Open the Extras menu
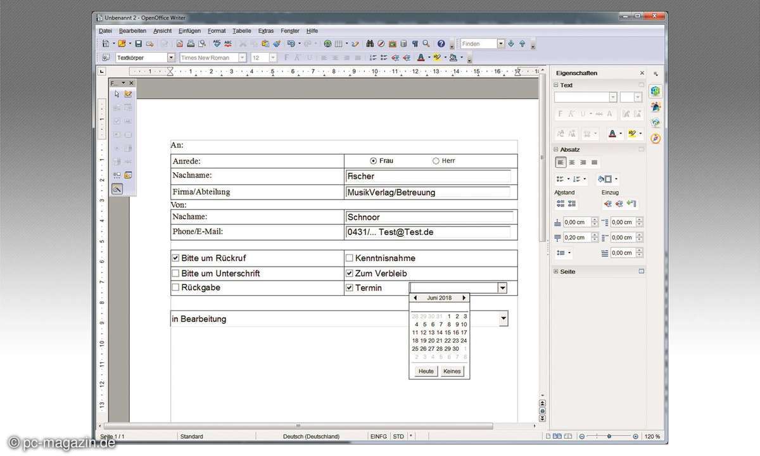This screenshot has width=760, height=456. 266,30
